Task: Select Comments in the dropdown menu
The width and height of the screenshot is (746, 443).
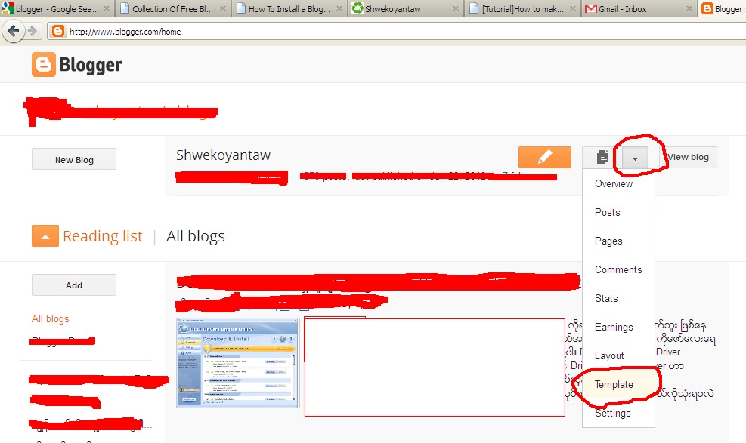Action: pos(618,269)
